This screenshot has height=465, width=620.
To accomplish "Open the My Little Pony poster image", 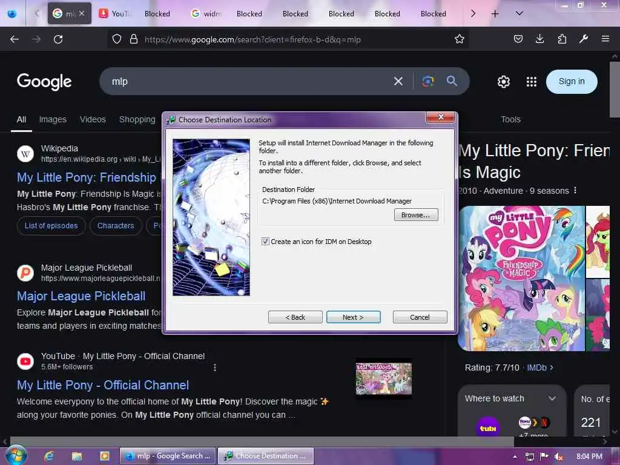I will point(521,279).
